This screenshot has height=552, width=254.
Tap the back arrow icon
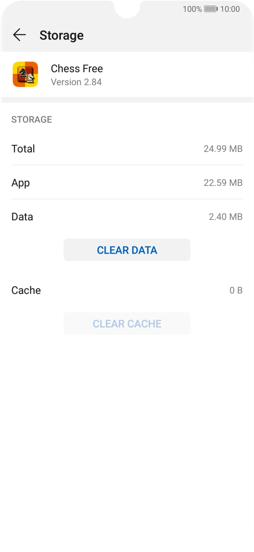[19, 35]
